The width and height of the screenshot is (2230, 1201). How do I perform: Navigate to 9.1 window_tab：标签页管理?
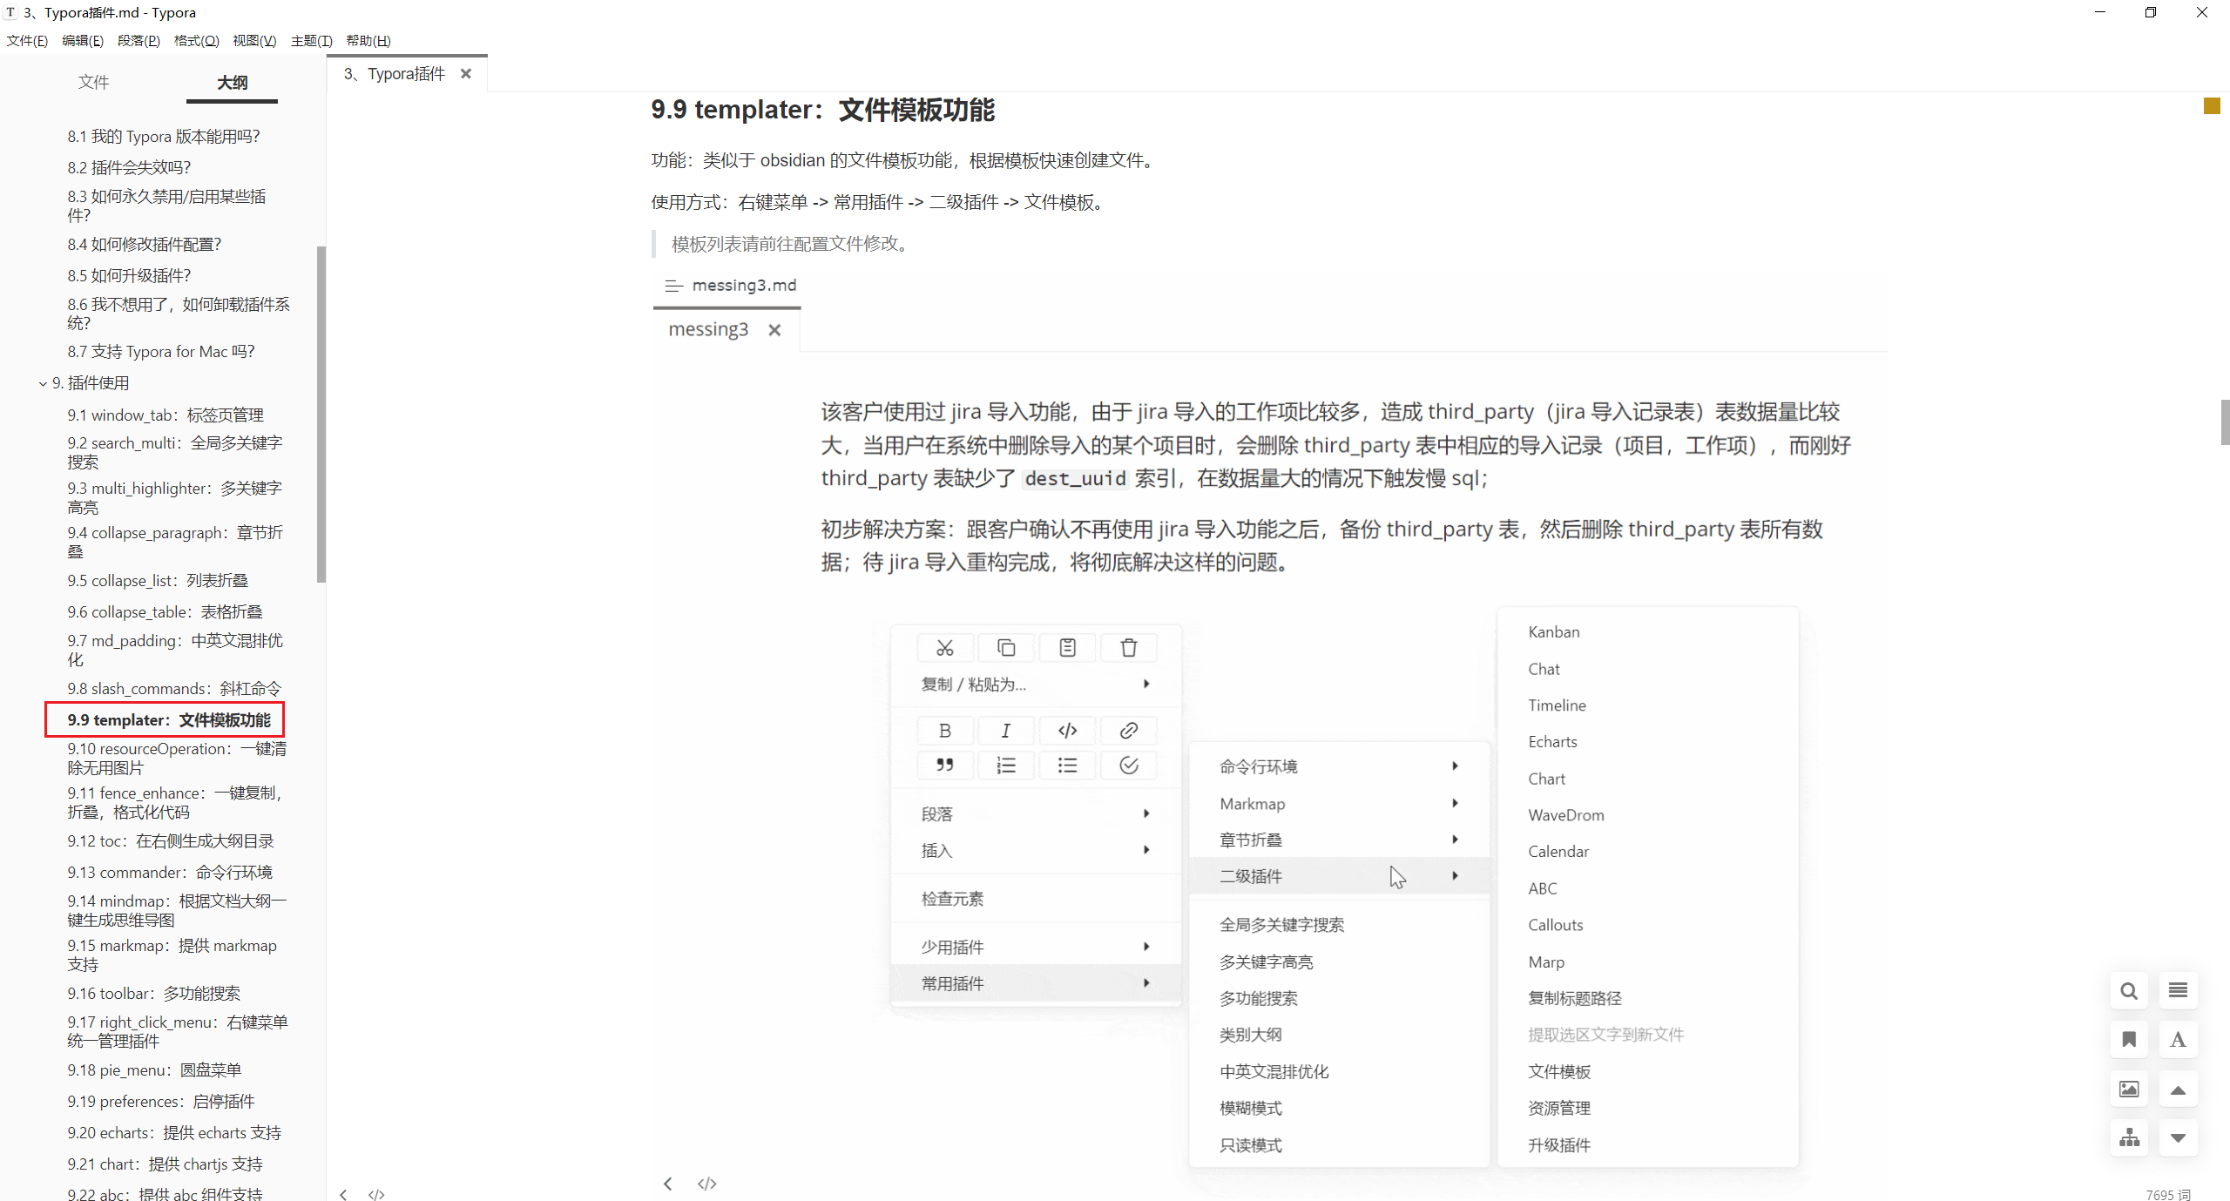(x=166, y=415)
